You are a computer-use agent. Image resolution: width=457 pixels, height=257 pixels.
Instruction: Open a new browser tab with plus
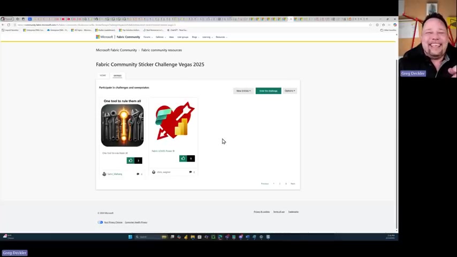coord(367,19)
